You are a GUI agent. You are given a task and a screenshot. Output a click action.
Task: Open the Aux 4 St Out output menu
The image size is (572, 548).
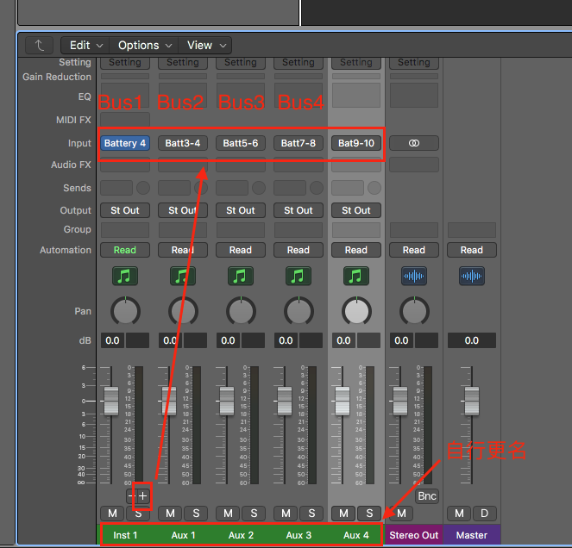(x=356, y=210)
